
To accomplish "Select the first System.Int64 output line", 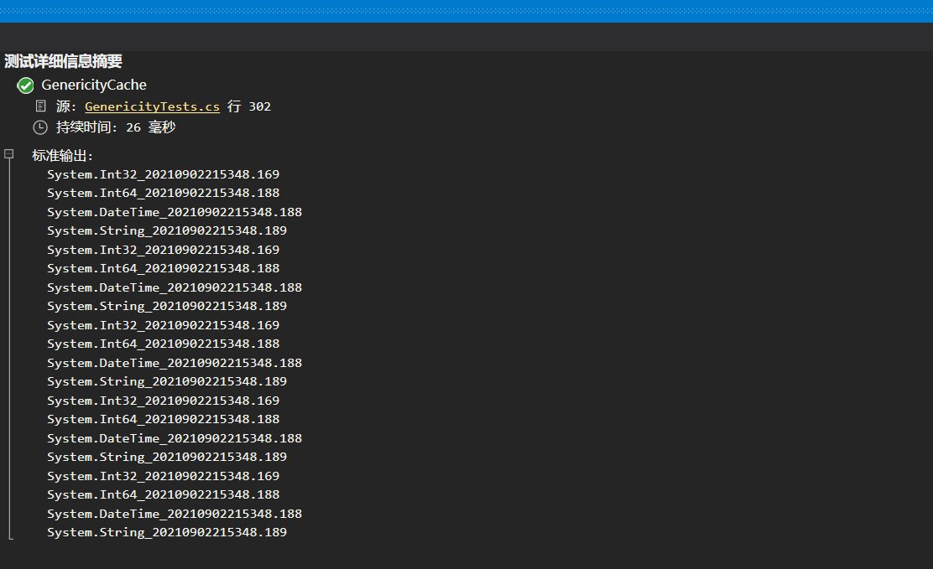I will pyautogui.click(x=163, y=193).
